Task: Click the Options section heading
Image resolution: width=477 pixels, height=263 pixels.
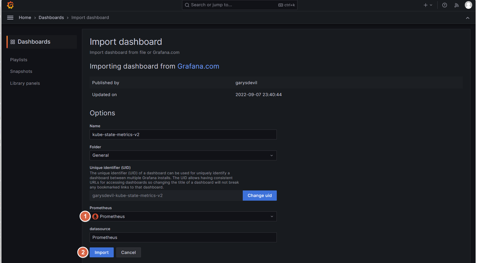Action: [102, 113]
